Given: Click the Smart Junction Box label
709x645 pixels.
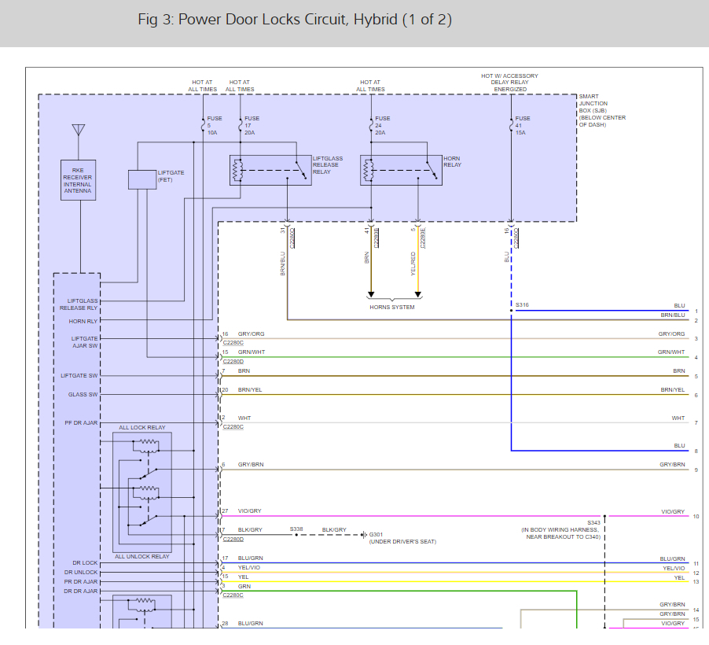Looking at the screenshot, I should pos(602,110).
